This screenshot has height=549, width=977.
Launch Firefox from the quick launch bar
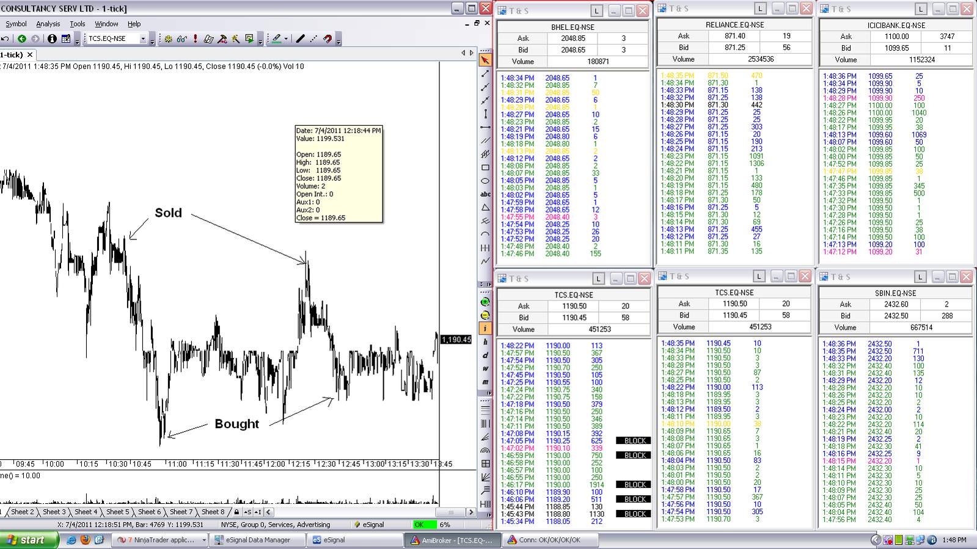tap(85, 540)
